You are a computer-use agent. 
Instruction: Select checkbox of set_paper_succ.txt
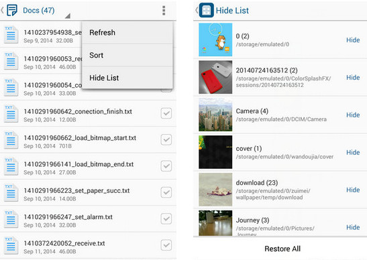(166, 192)
